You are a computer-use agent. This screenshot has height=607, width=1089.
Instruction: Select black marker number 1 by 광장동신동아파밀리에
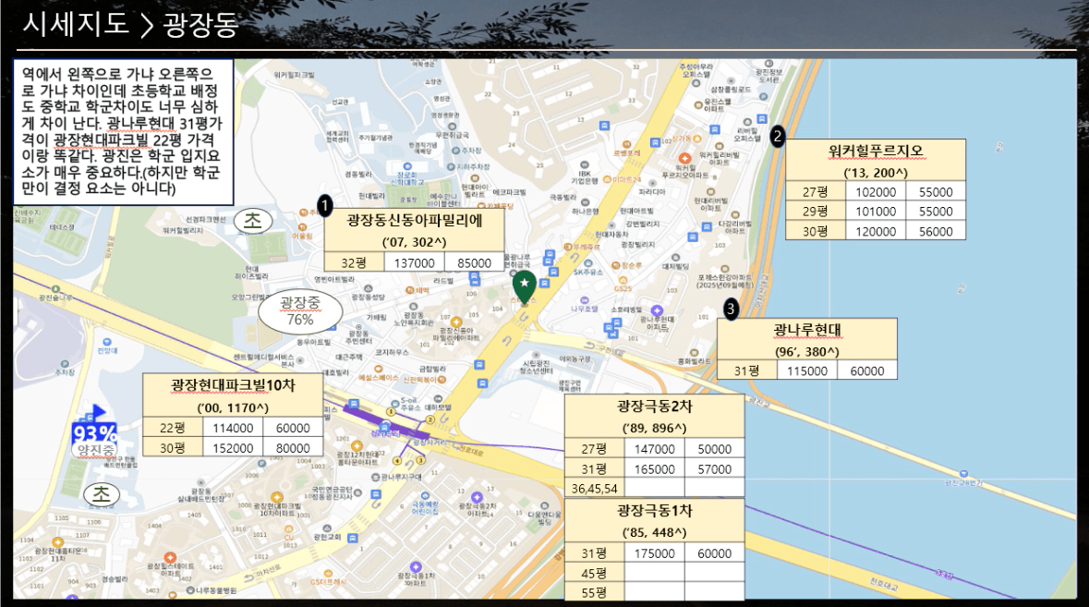tap(324, 206)
